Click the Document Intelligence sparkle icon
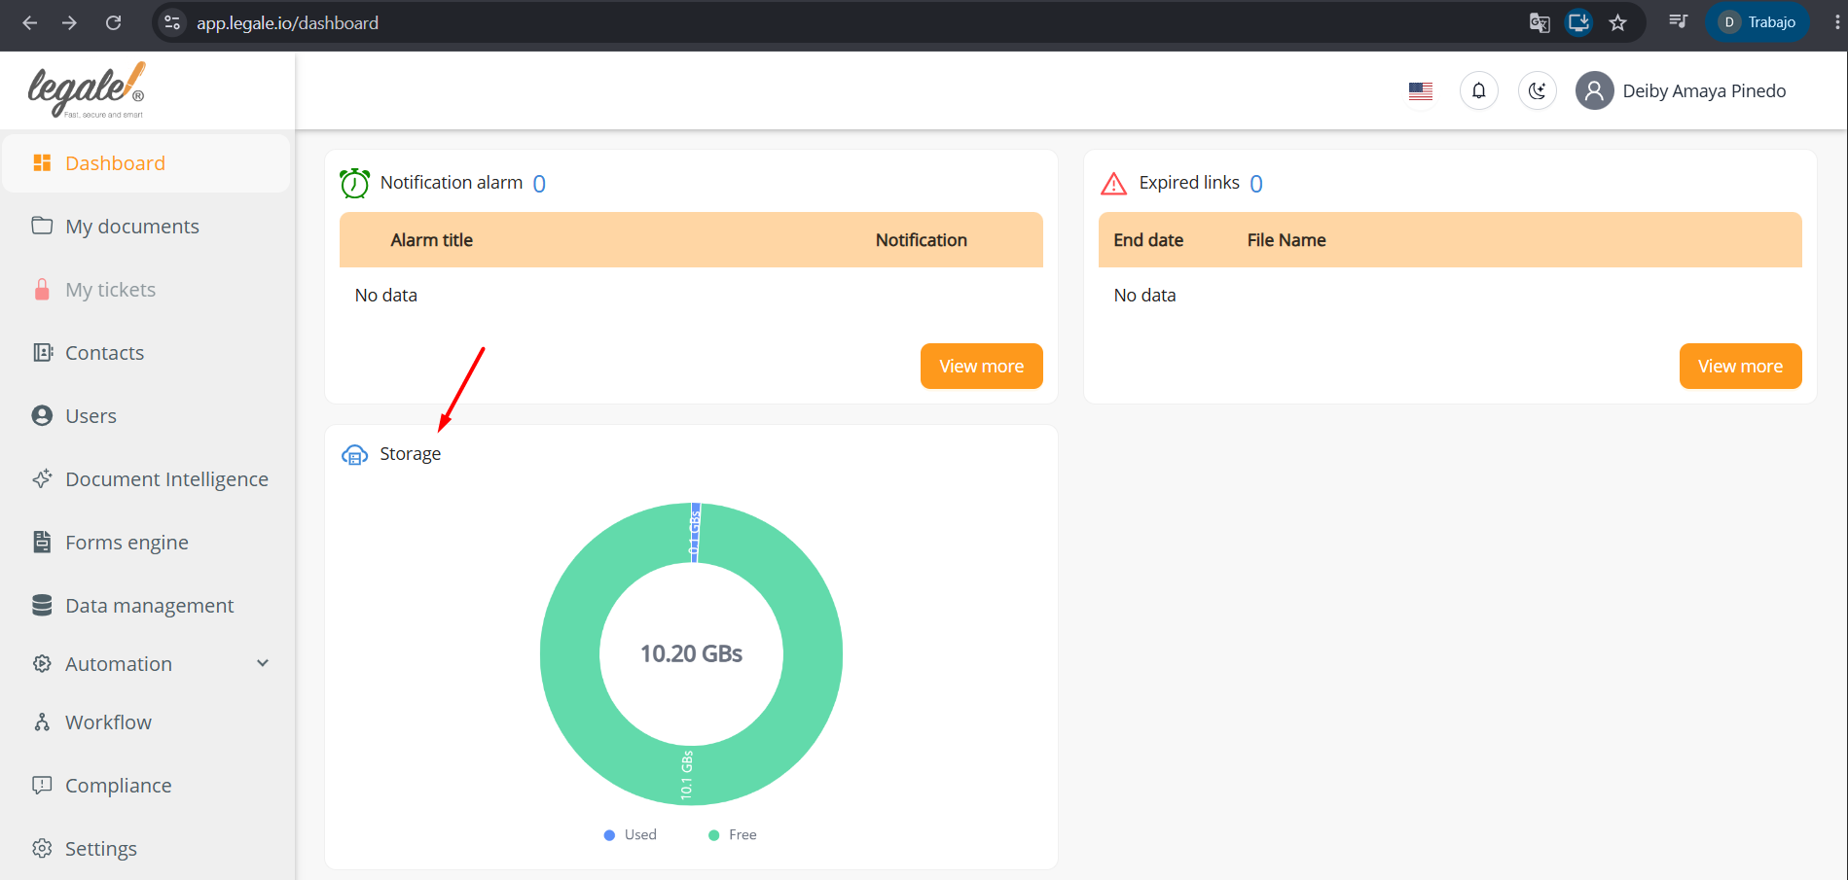Viewport: 1848px width, 880px height. 42,478
